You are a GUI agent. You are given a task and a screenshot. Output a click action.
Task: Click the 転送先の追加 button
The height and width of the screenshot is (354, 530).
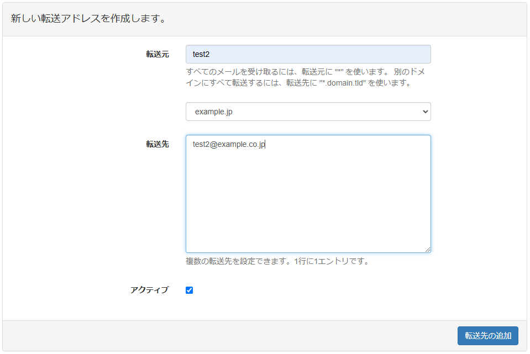[488, 336]
